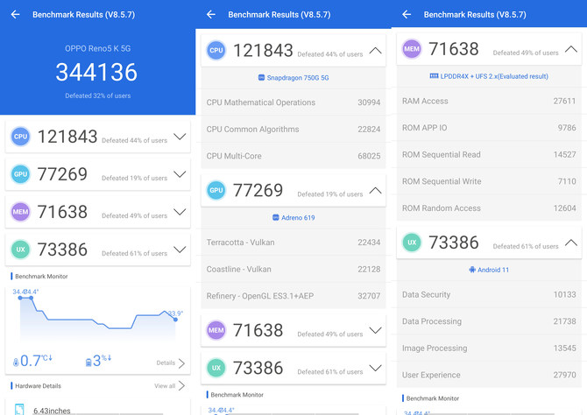587x415 pixels.
Task: Select ROM Sequential Write row
Action: pos(489,181)
